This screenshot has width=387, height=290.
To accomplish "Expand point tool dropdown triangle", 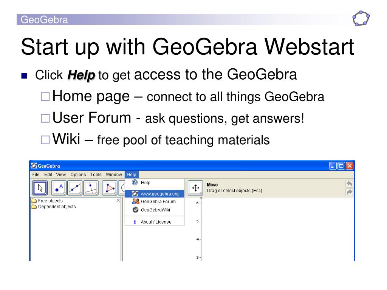I will [x=65, y=194].
